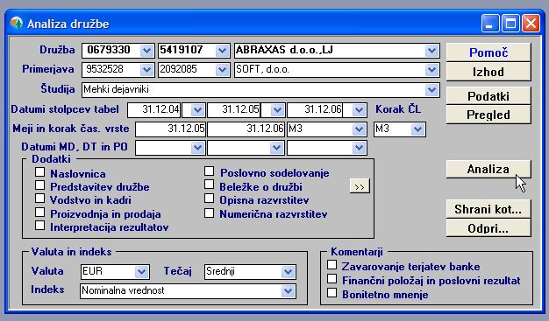The image size is (549, 321).
Task: Open third Datumi MD, DT in PO dropdown
Action: click(x=359, y=148)
